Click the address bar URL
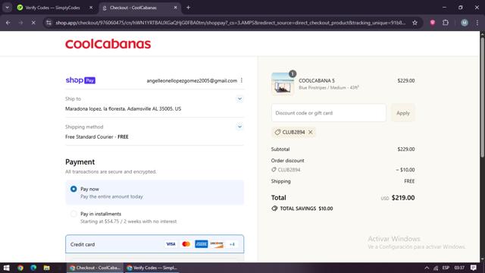 (x=230, y=23)
